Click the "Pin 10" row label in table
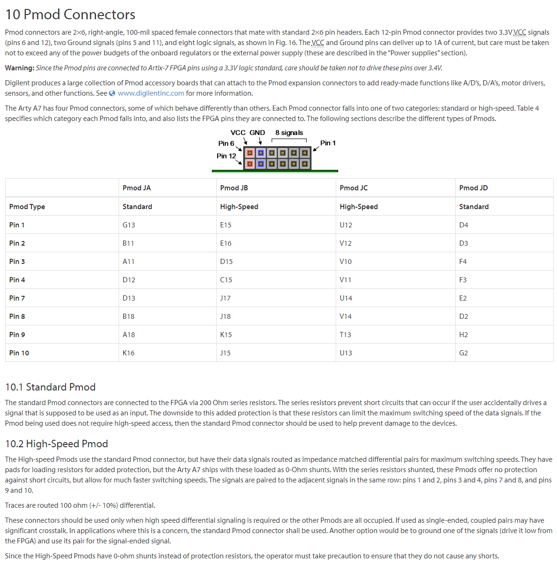This screenshot has height=564, width=557. (x=19, y=353)
